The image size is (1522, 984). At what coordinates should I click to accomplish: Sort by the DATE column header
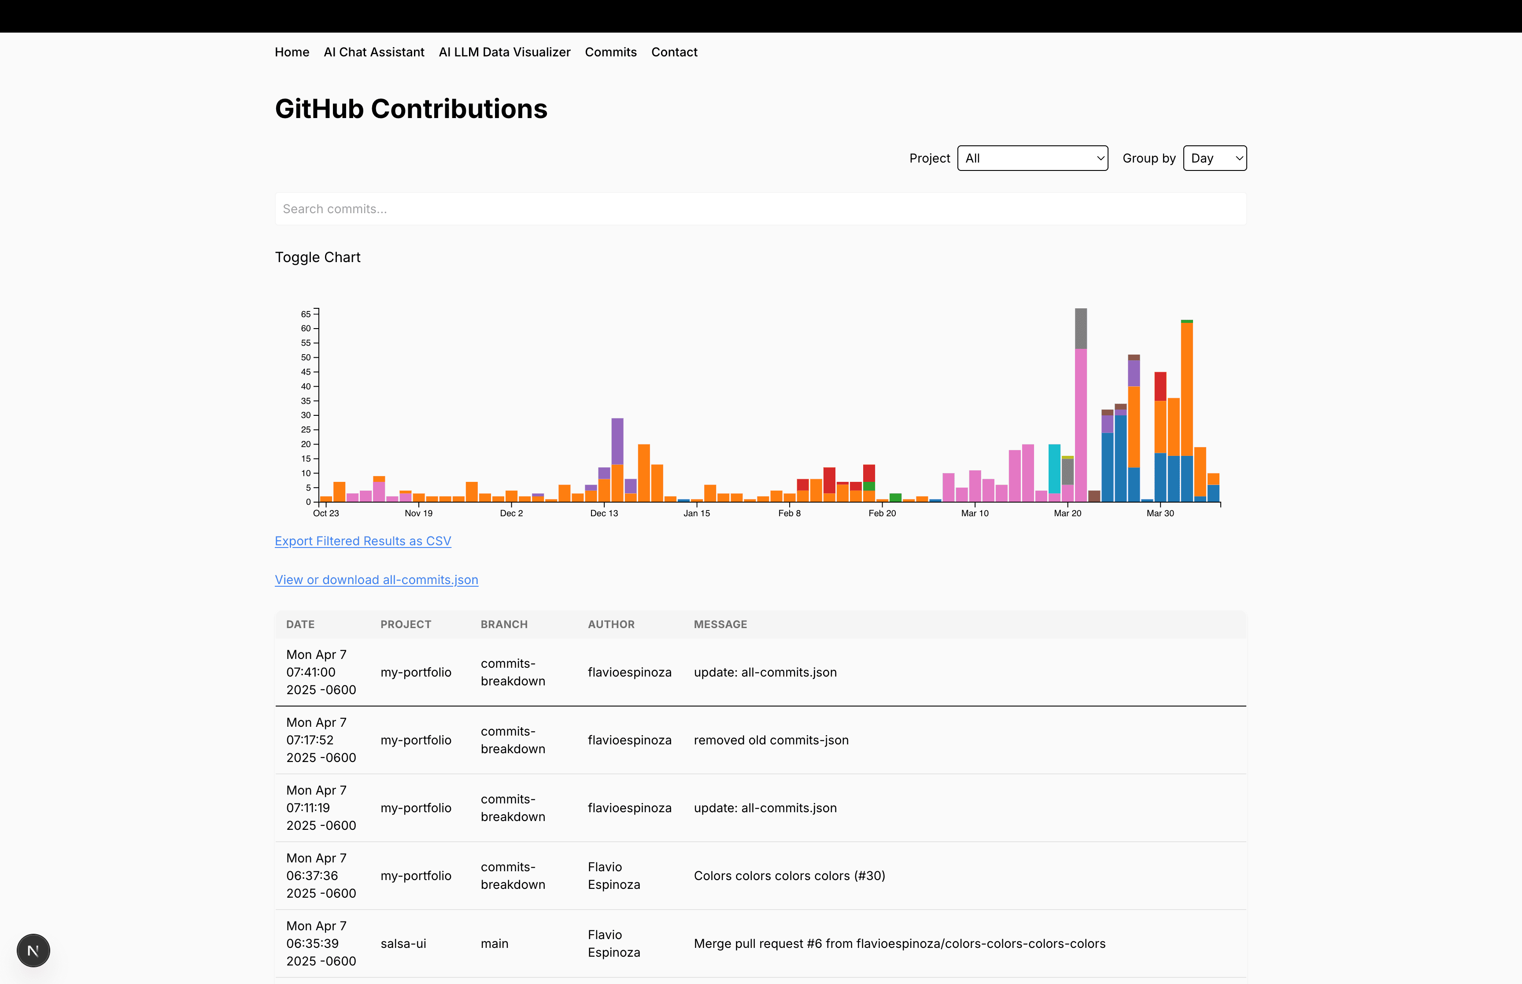point(300,624)
